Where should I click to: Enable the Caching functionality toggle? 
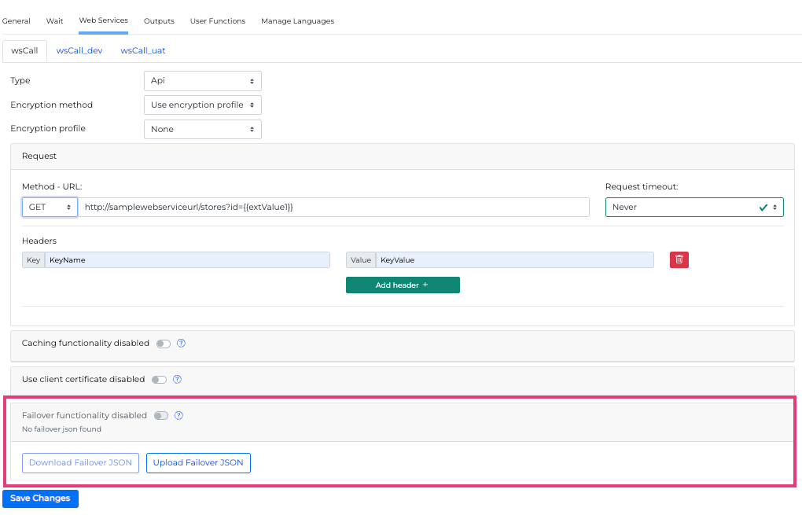[x=163, y=344]
